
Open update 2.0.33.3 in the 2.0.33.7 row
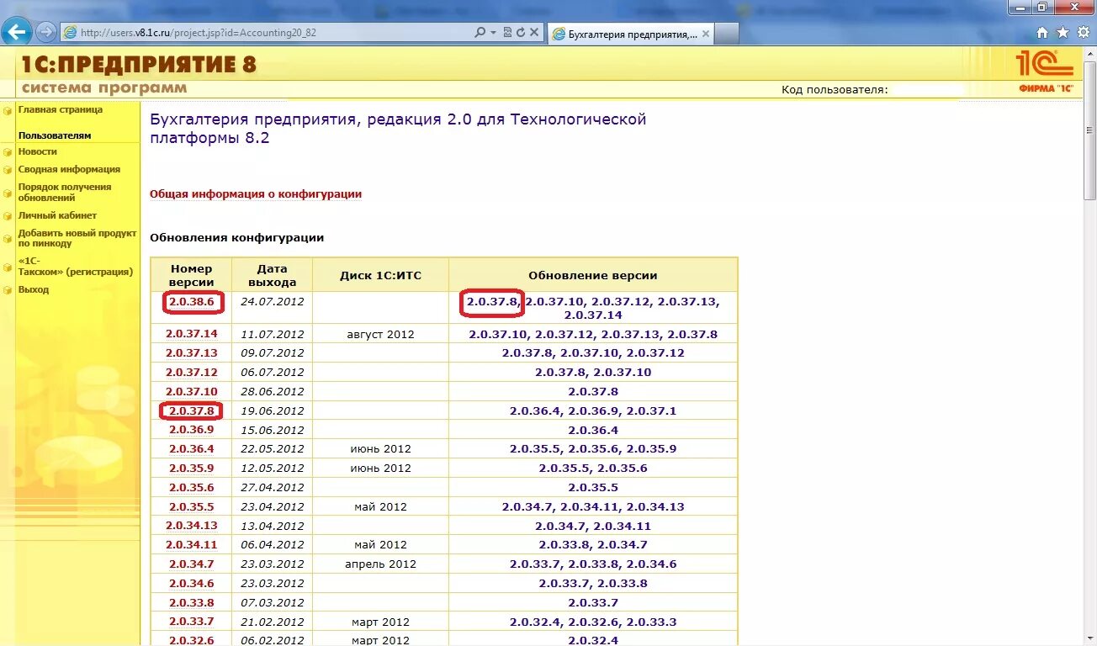651,622
